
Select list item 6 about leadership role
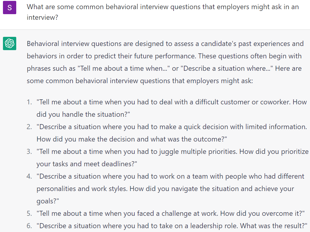(x=172, y=226)
